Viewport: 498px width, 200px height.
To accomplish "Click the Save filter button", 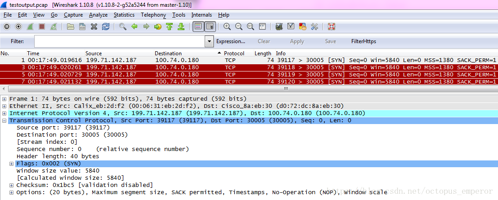I will pyautogui.click(x=331, y=41).
